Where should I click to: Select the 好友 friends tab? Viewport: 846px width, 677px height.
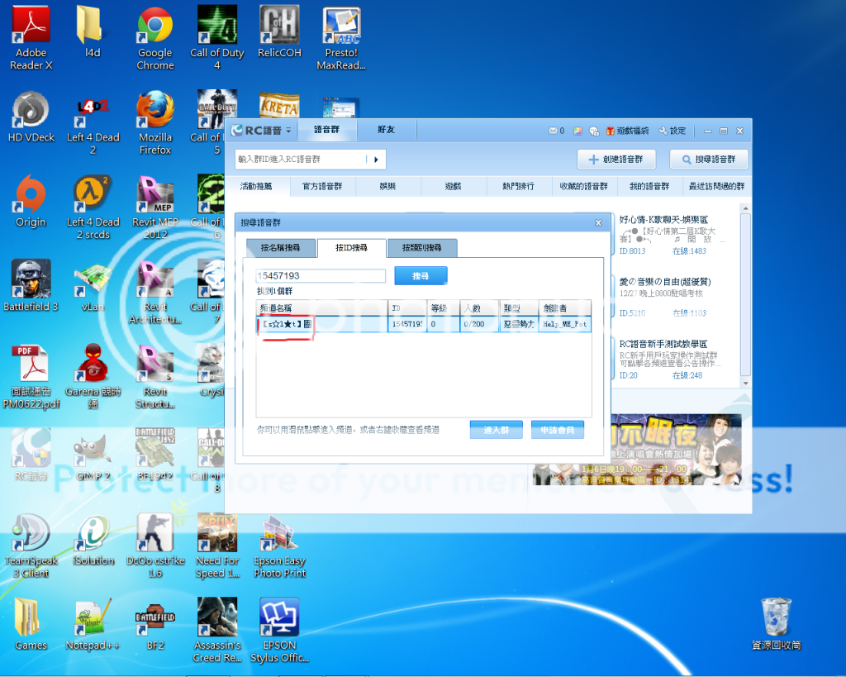click(386, 130)
